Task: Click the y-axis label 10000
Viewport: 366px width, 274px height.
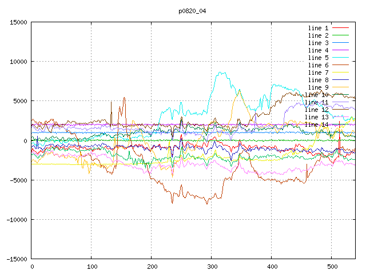Action: coord(18,62)
